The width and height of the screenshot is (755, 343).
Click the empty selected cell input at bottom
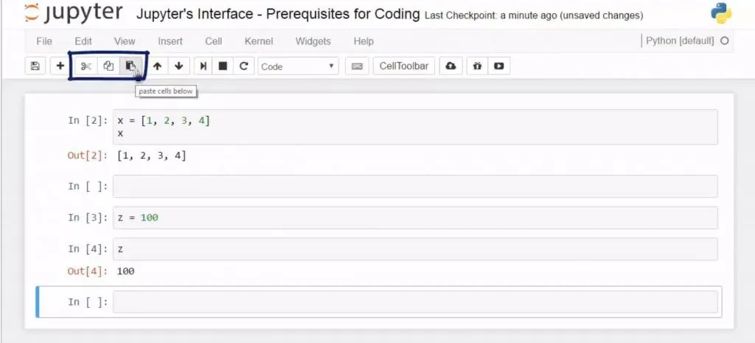point(415,302)
